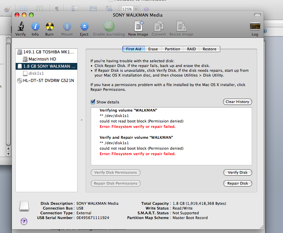Click the Total Capacity value text
The width and height of the screenshot is (283, 233).
pos(199,203)
